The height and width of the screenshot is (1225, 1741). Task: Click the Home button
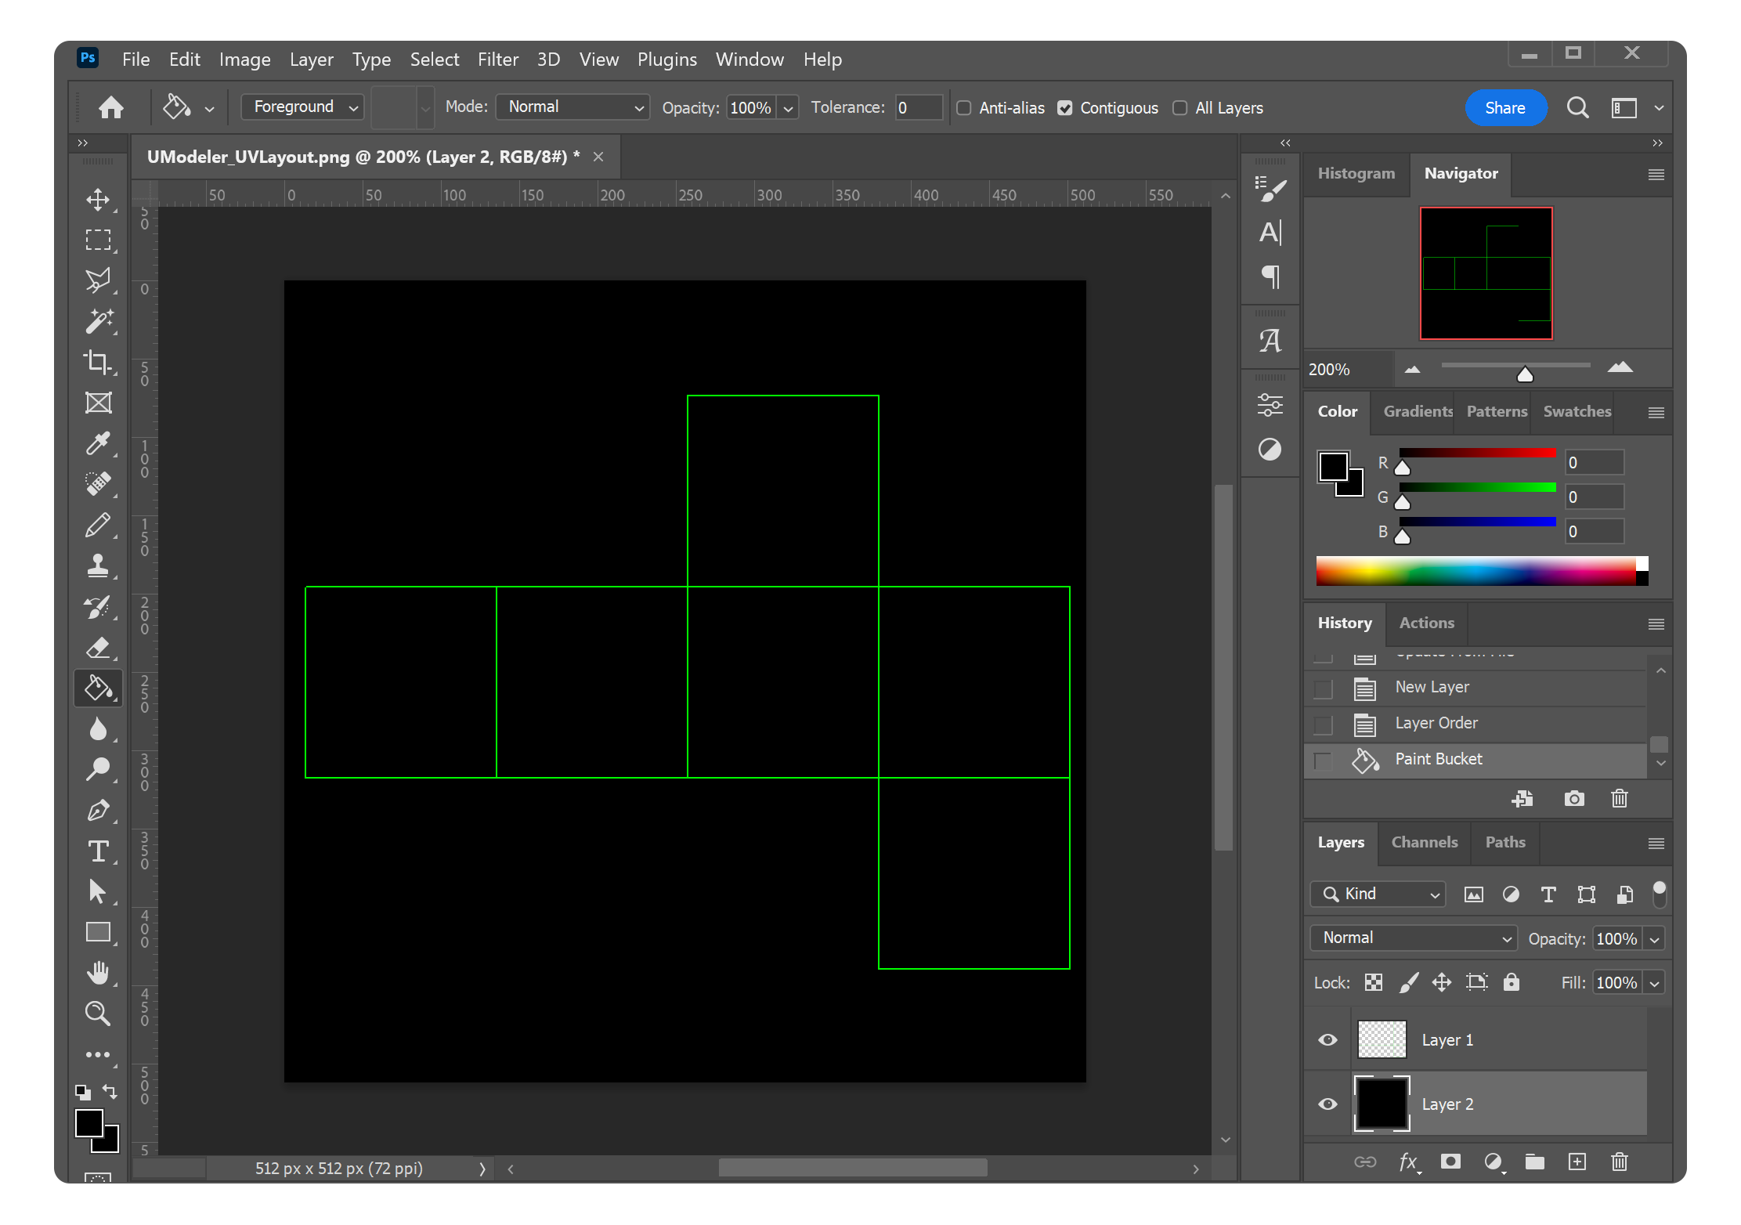click(111, 107)
